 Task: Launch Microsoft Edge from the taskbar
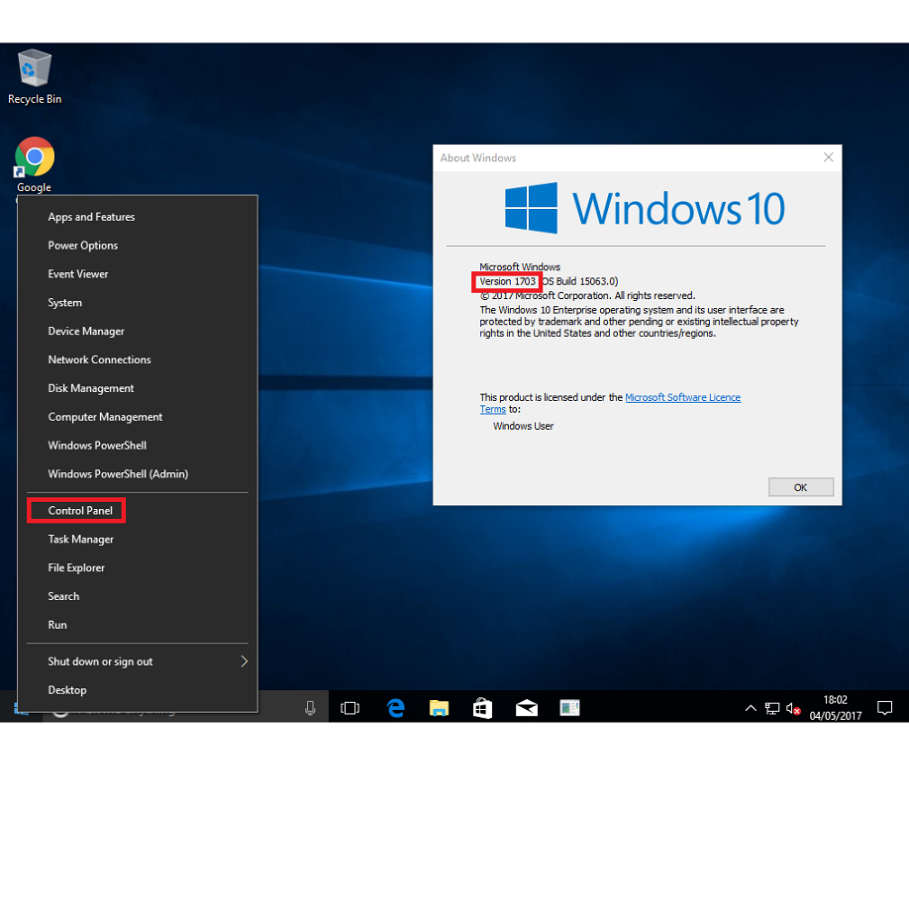pyautogui.click(x=396, y=708)
